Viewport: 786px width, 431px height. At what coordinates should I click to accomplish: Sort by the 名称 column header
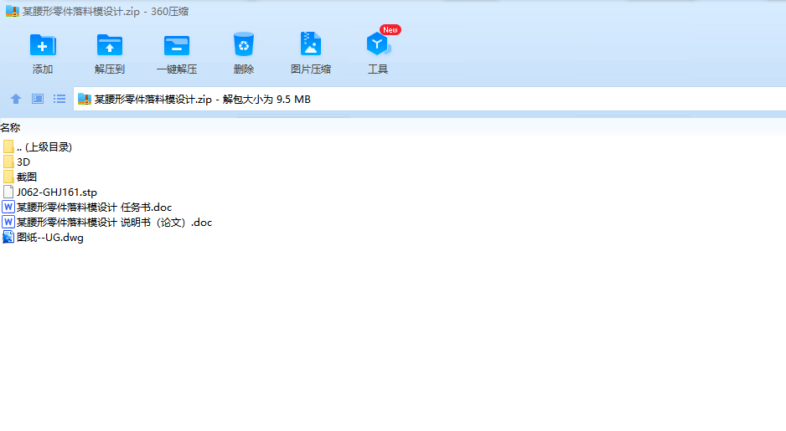[10, 128]
